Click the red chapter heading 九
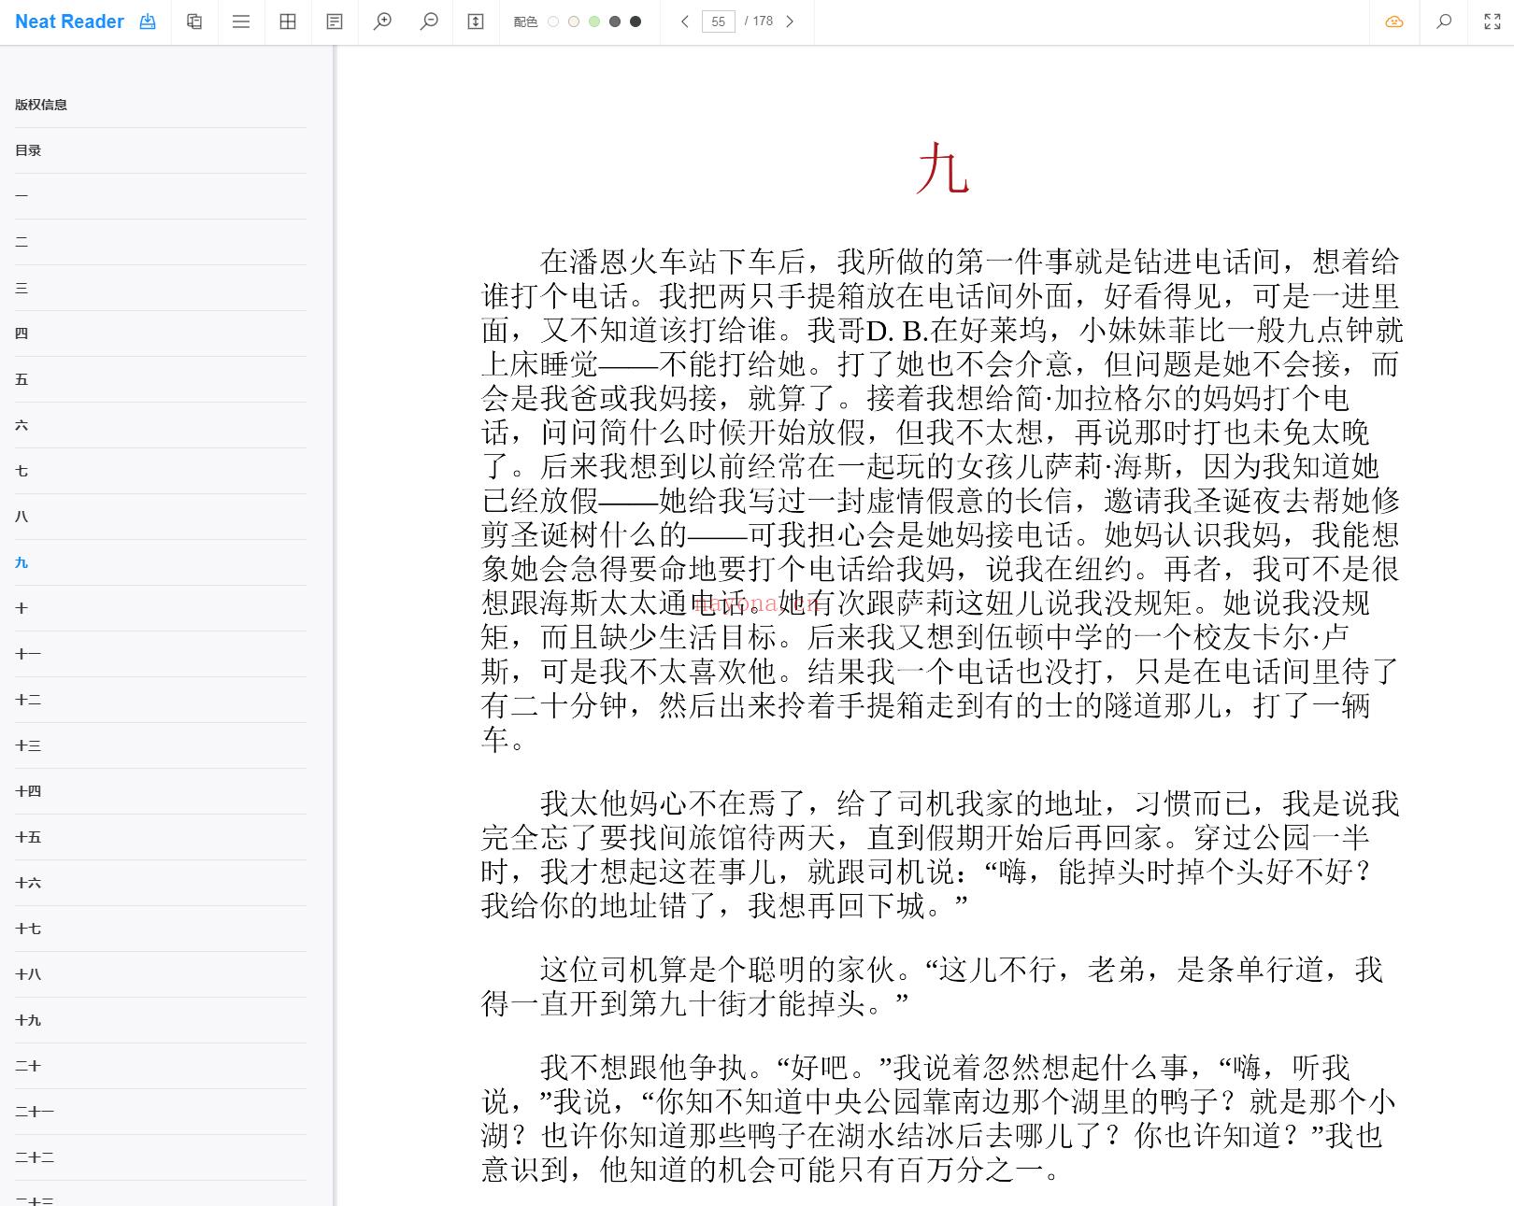Screen dimensions: 1514x1206 click(x=943, y=169)
